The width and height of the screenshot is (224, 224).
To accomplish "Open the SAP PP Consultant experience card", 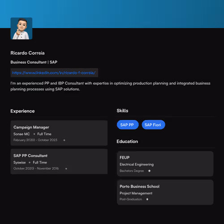I will [59, 161].
